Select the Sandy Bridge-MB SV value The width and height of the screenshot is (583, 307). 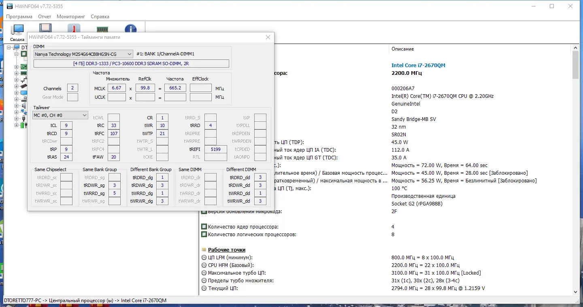pos(414,119)
